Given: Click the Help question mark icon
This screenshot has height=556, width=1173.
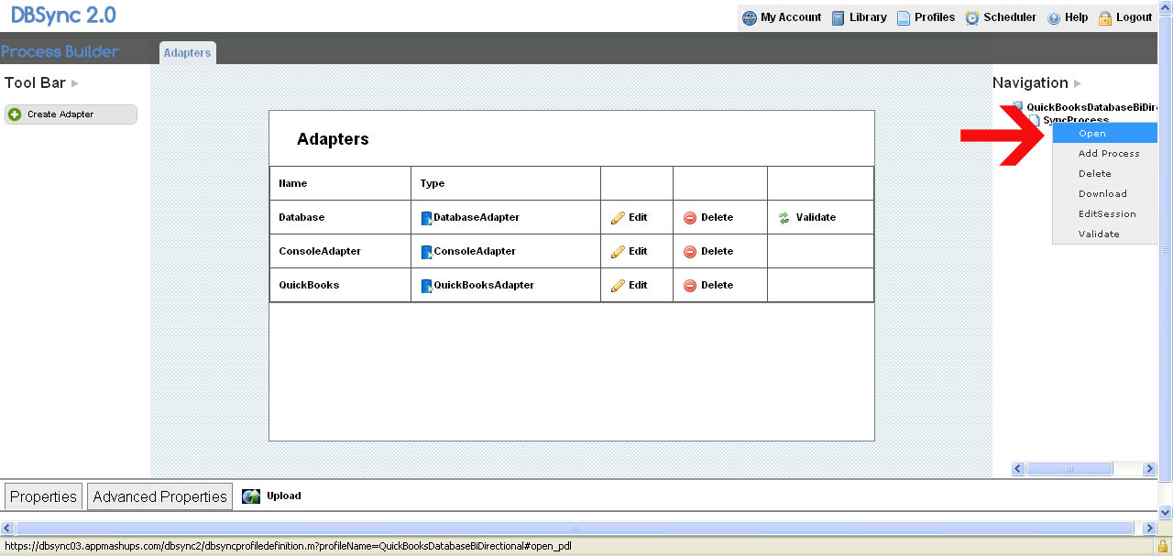Looking at the screenshot, I should pyautogui.click(x=1054, y=17).
